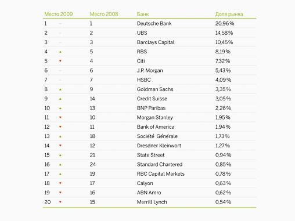Click the Место 2008 column header
Image resolution: width=295 pixels, height=221 pixels.
pyautogui.click(x=104, y=14)
